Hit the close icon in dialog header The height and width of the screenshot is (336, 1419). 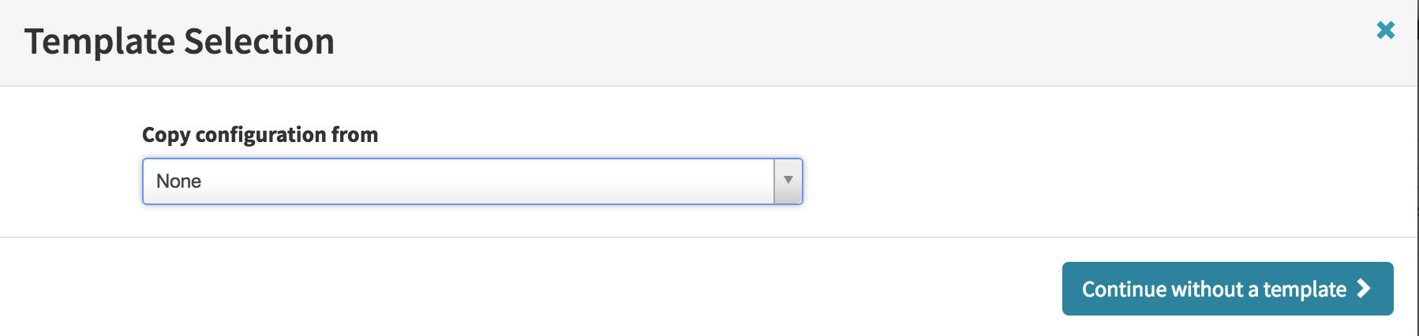1385,30
